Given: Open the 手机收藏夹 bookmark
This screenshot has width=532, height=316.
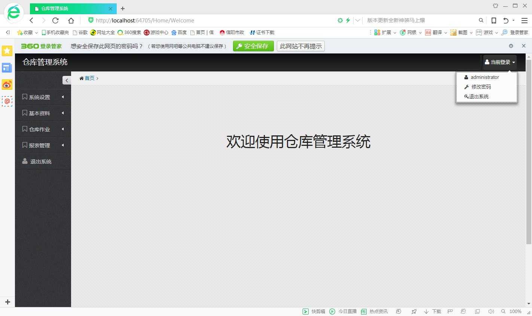Looking at the screenshot, I should [55, 33].
